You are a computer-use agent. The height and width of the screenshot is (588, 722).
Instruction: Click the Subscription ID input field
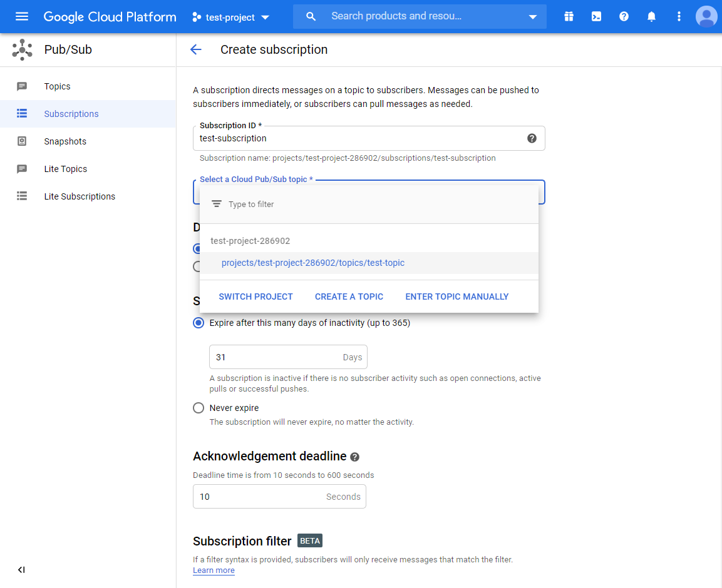coord(369,138)
